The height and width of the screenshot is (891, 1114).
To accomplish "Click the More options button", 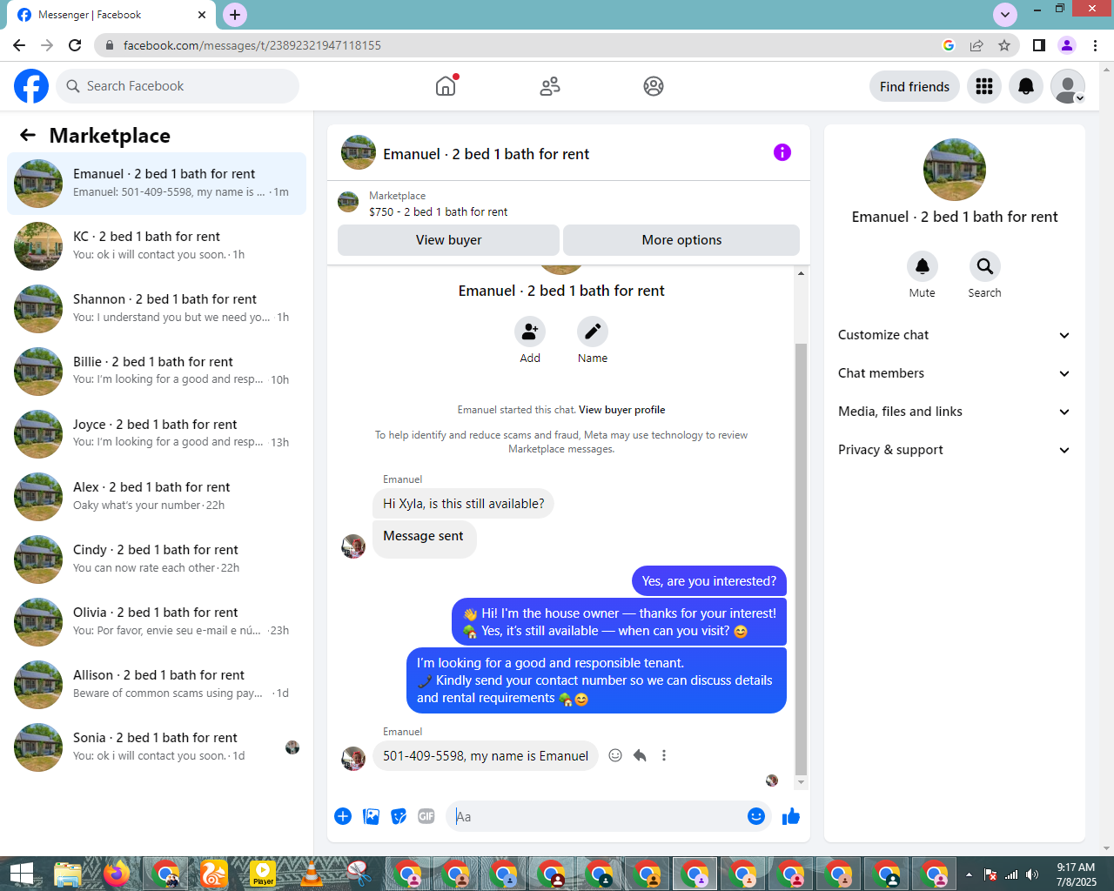I will pos(681,240).
